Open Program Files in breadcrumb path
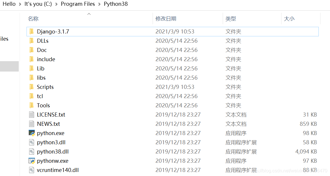This screenshot has width=330, height=176. point(78,4)
